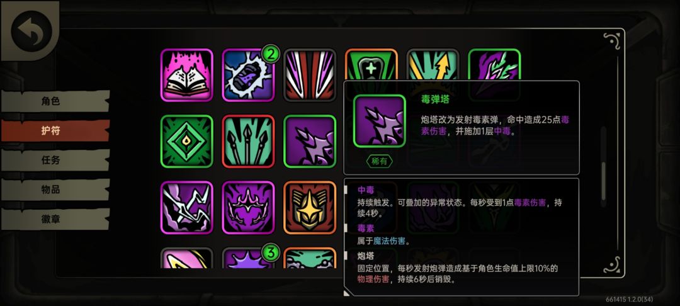Select the scroll talisman with badge 2
The height and width of the screenshot is (306, 680).
[x=248, y=75]
